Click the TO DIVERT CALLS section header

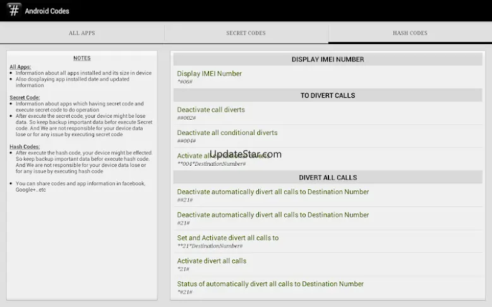click(328, 95)
